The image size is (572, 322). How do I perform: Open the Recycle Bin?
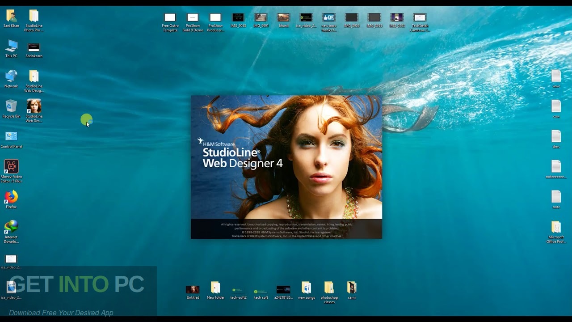click(11, 107)
